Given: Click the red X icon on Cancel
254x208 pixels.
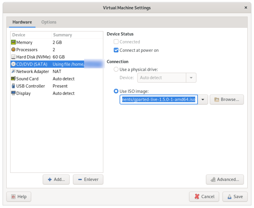Looking at the screenshot, I should pos(197,197).
